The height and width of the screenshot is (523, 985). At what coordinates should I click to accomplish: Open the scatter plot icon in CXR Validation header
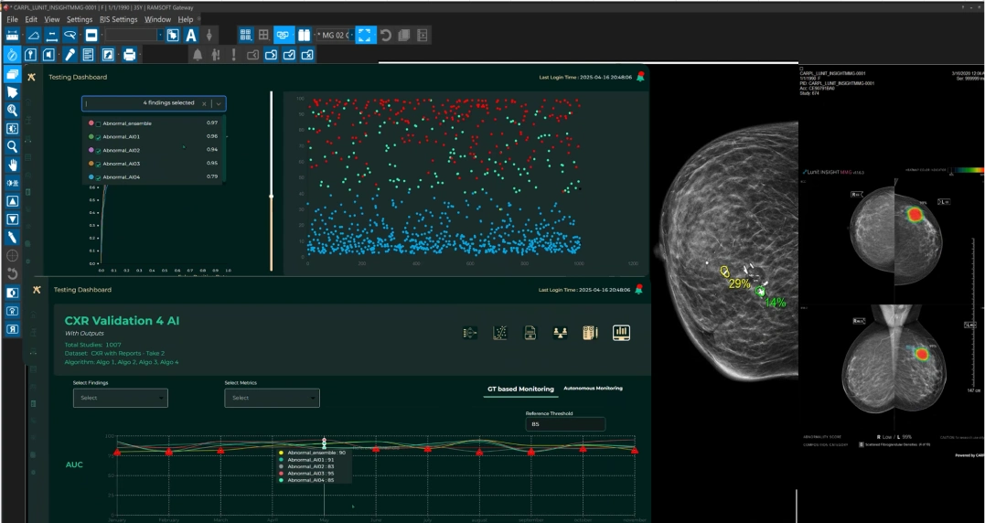tap(500, 333)
